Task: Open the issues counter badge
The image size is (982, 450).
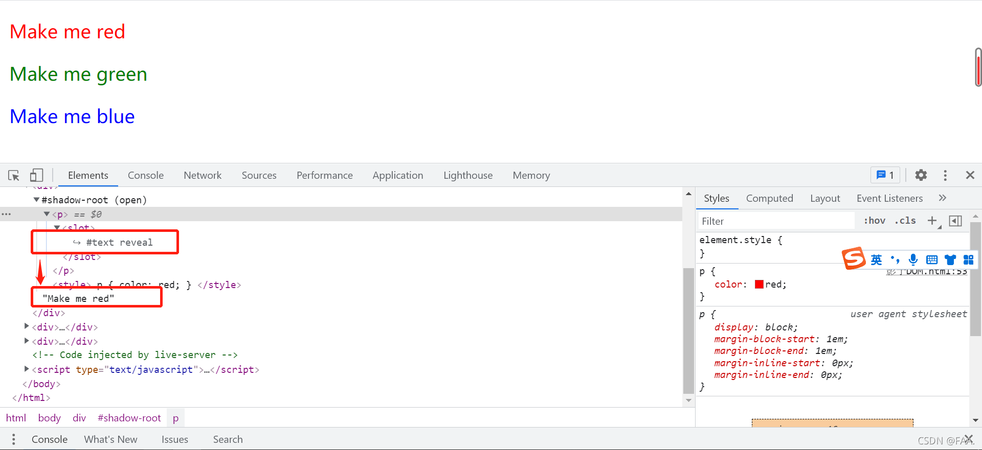Action: pyautogui.click(x=885, y=175)
